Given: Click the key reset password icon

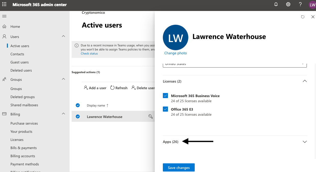Looking at the screenshot, I should (151, 116).
